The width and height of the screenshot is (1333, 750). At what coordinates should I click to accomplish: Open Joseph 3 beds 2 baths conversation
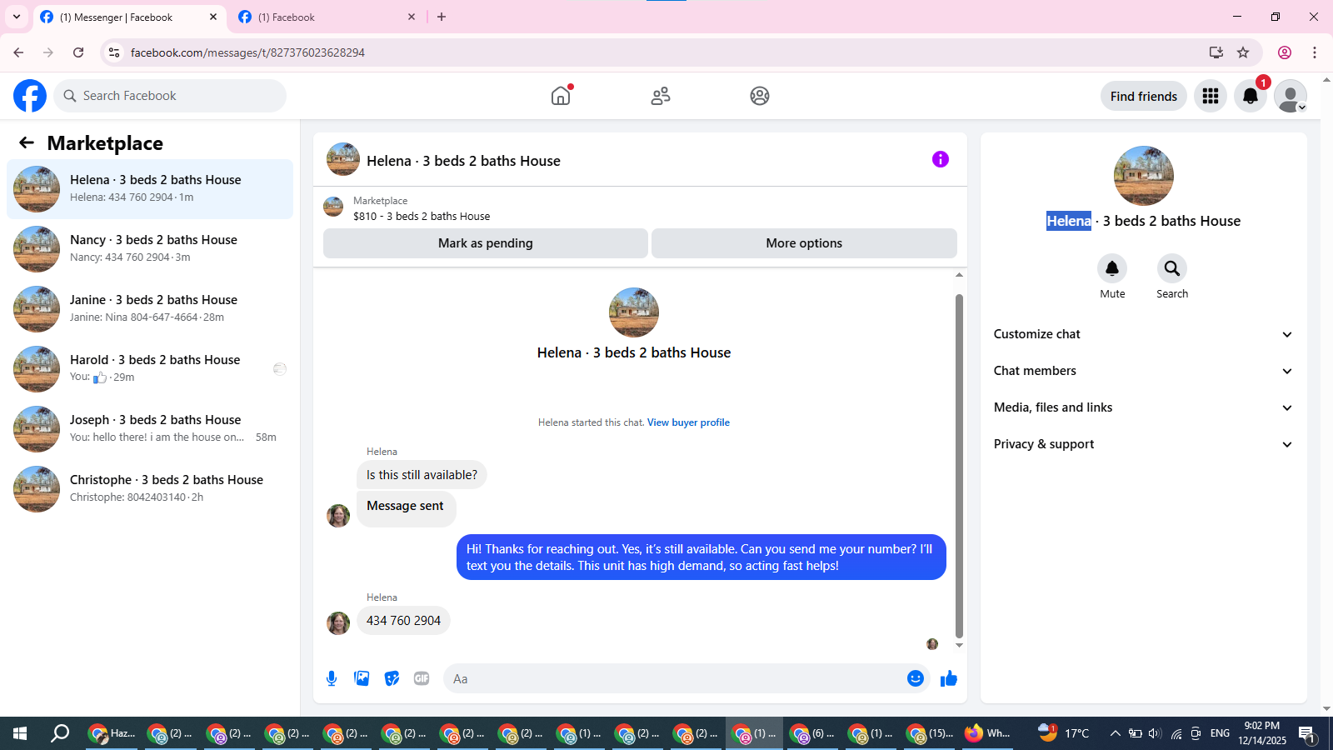click(150, 428)
